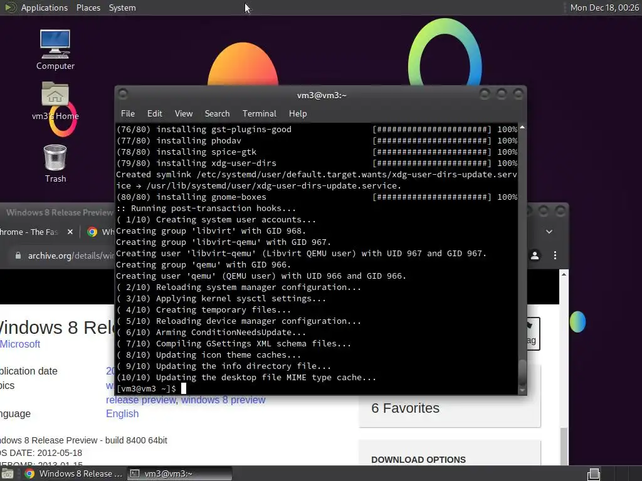Click the 'windows 8 preview' topic link
This screenshot has height=481, width=642.
tap(223, 400)
